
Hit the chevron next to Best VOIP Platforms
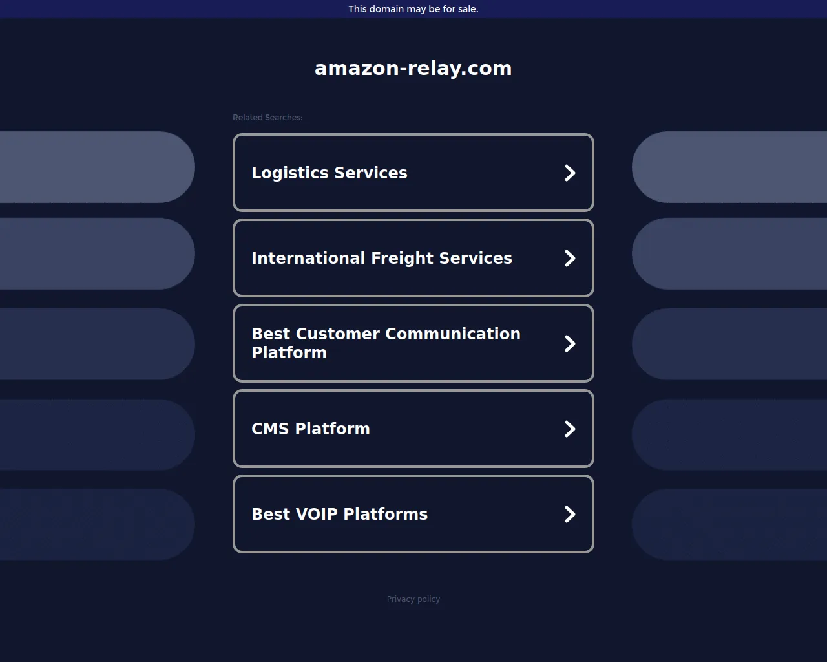point(570,514)
